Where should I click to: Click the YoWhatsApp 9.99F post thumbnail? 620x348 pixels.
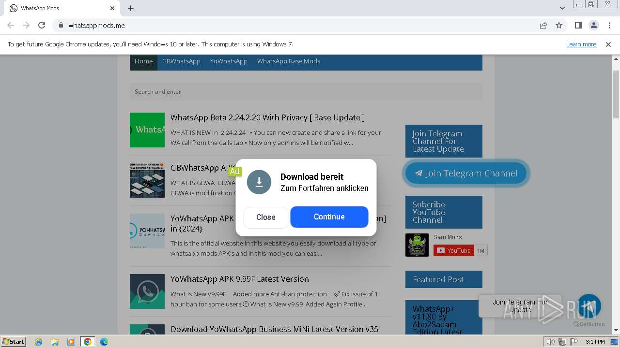point(147,291)
